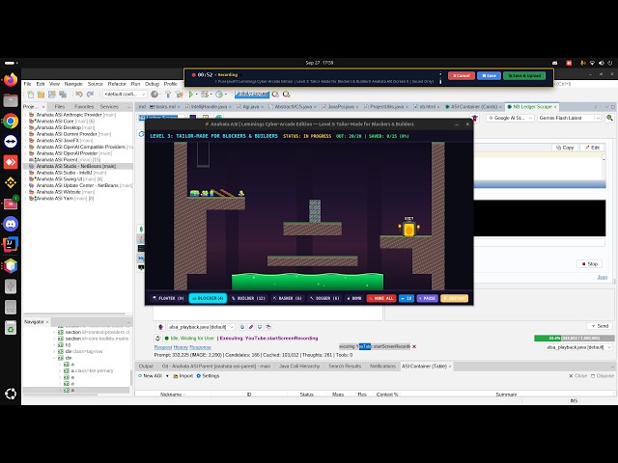Select Anahata ASI Studio - NetBeans project row
The width and height of the screenshot is (618, 463).
click(77, 166)
